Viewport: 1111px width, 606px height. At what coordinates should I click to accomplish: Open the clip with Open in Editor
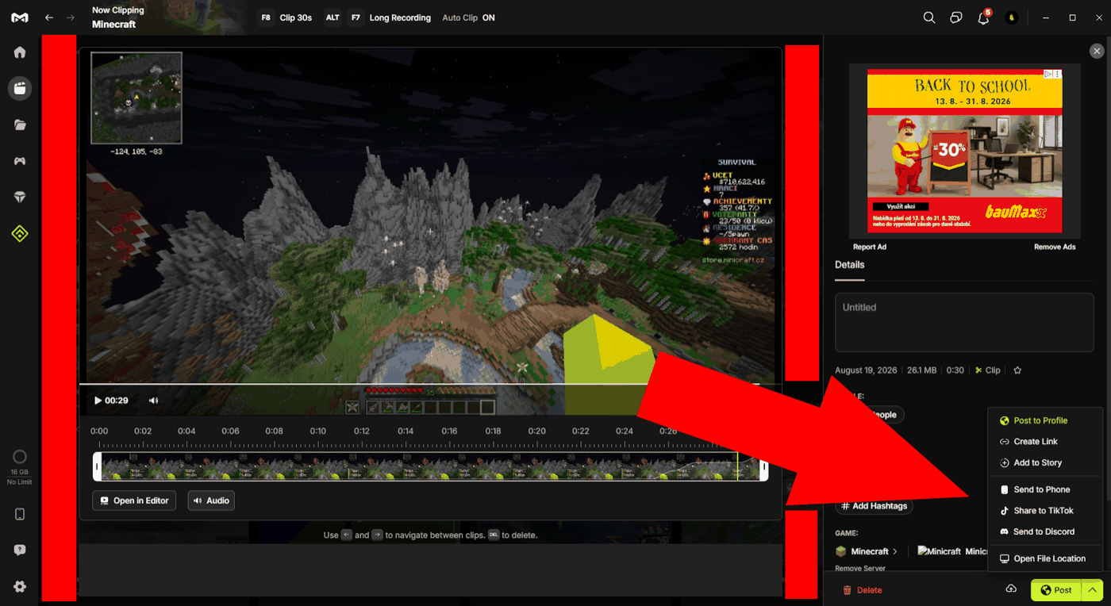pyautogui.click(x=134, y=501)
